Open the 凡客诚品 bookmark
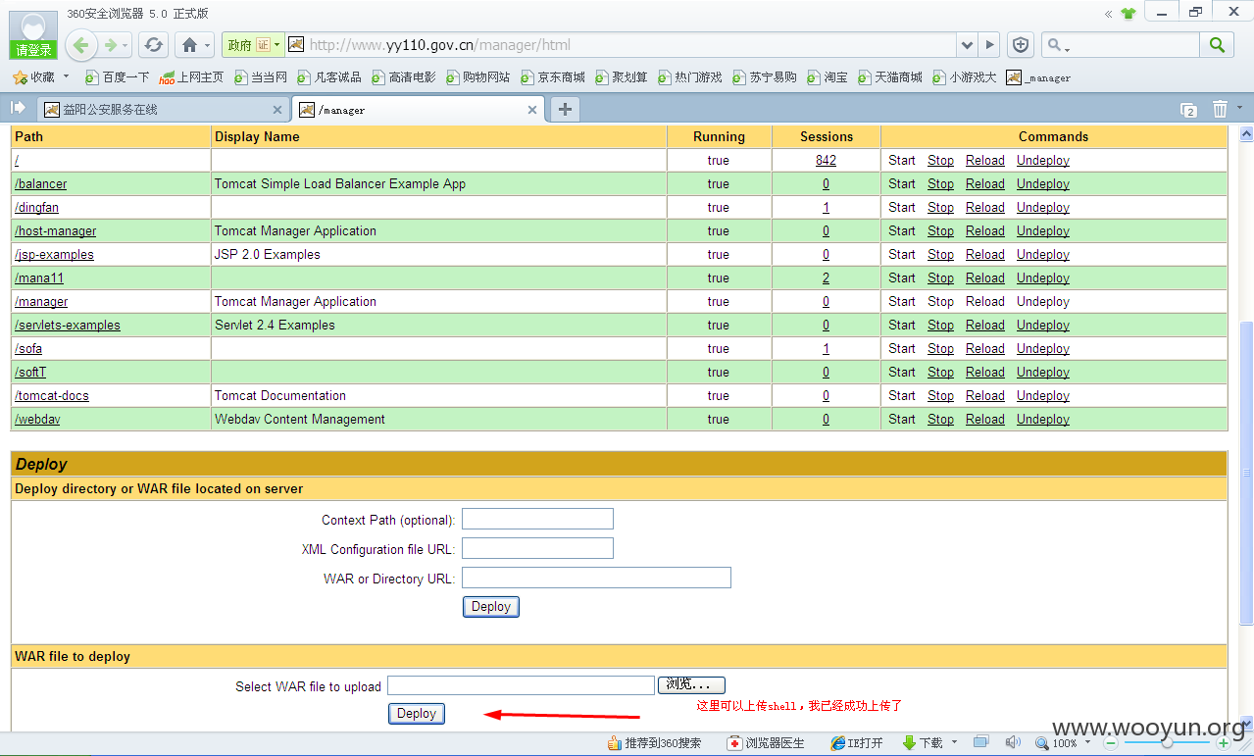This screenshot has width=1254, height=756. (329, 77)
